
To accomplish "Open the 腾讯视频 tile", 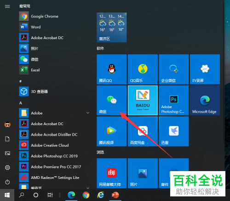I will (112, 132).
